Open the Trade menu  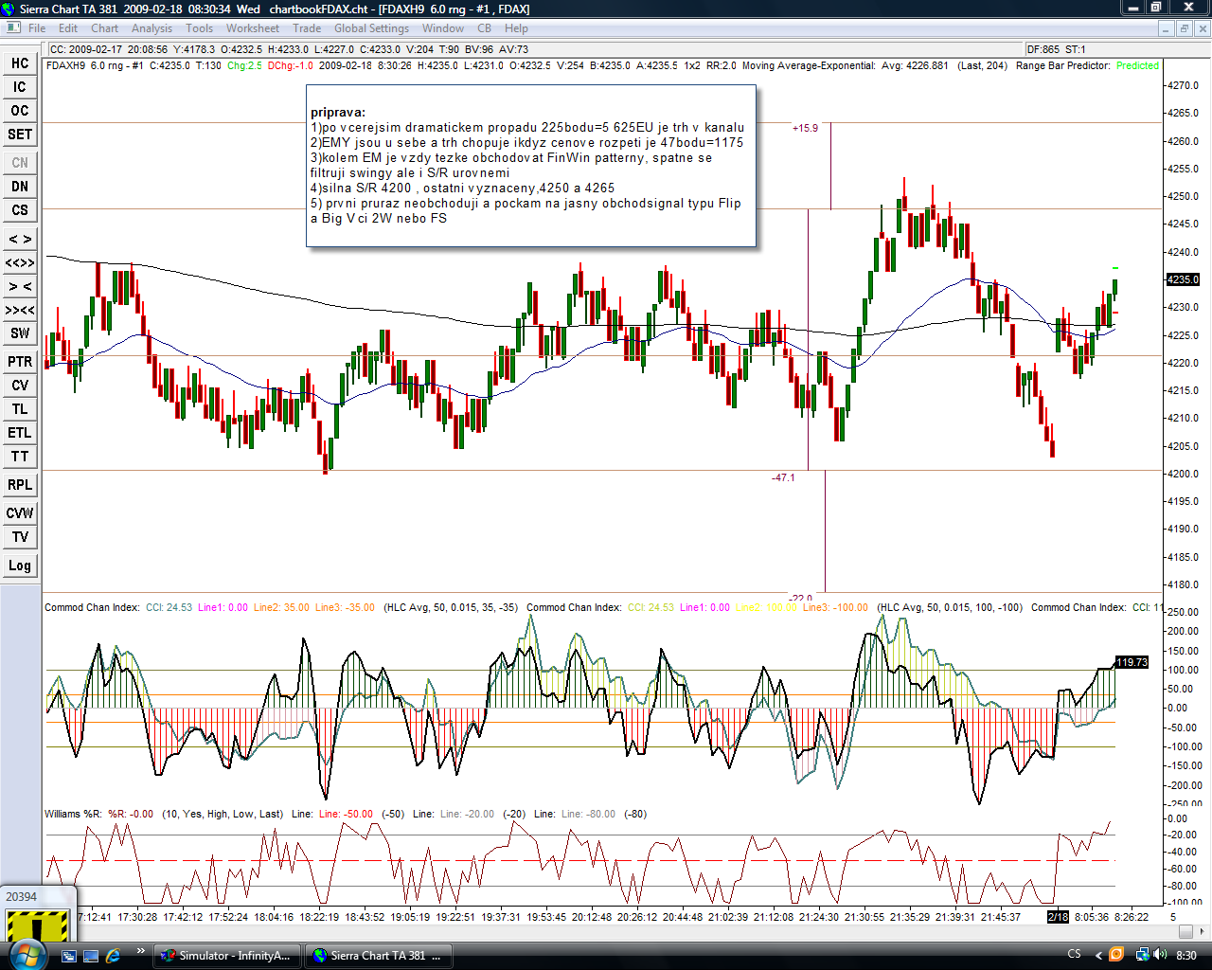tap(307, 28)
